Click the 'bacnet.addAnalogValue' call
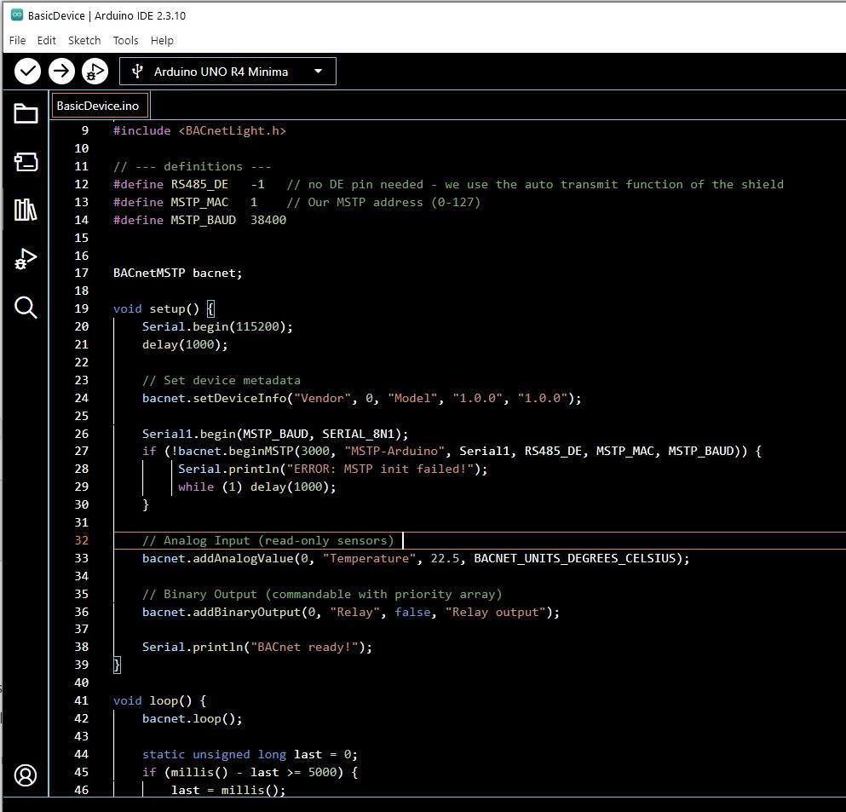The width and height of the screenshot is (846, 812). [217, 558]
